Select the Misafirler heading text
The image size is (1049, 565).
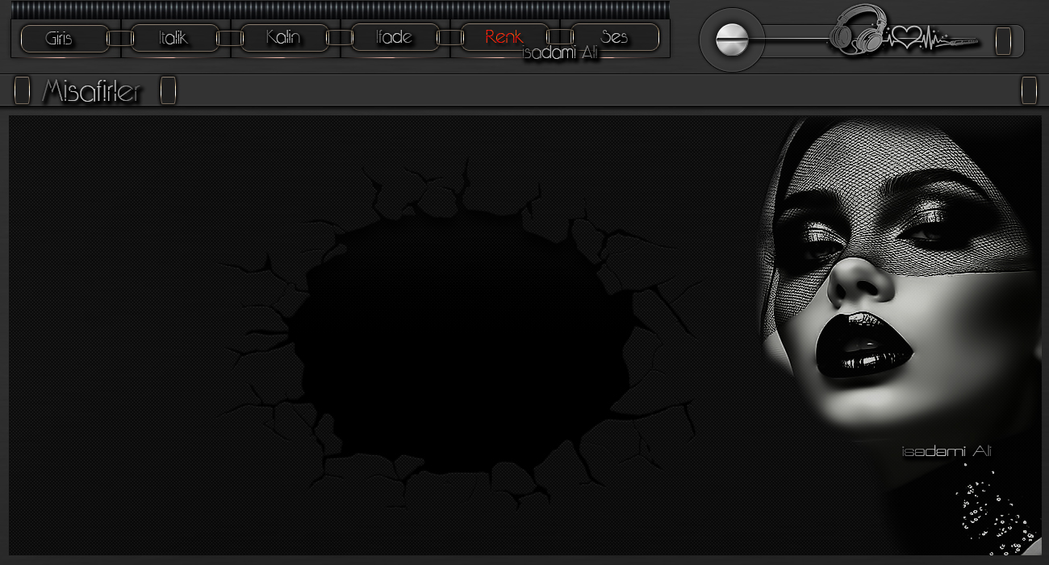91,92
